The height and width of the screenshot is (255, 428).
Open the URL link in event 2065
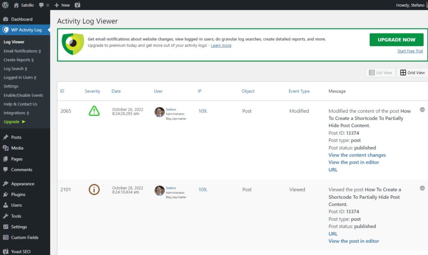tap(333, 170)
